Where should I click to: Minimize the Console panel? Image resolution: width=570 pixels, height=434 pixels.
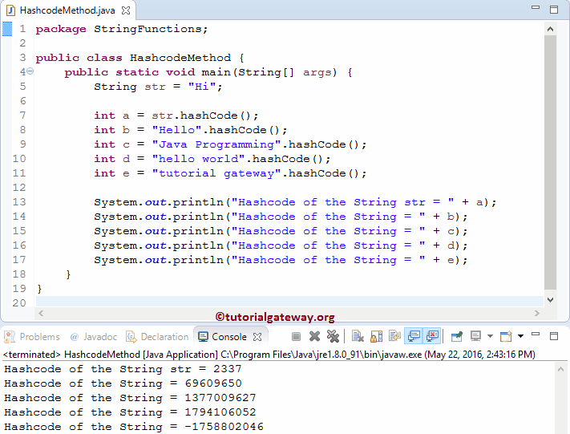click(536, 334)
